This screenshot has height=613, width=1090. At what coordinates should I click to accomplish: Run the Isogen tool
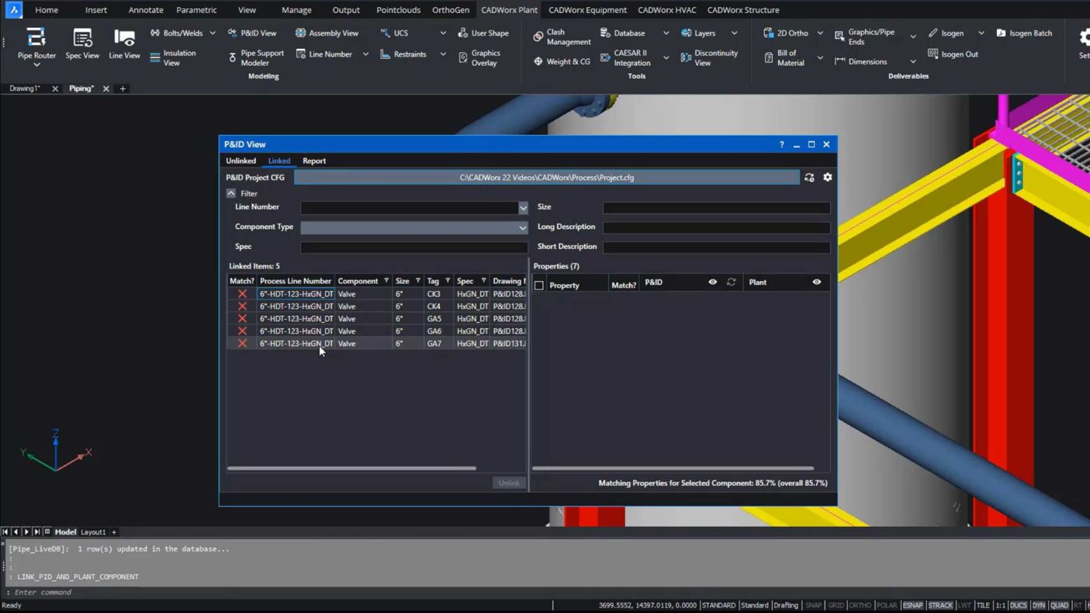pyautogui.click(x=946, y=33)
